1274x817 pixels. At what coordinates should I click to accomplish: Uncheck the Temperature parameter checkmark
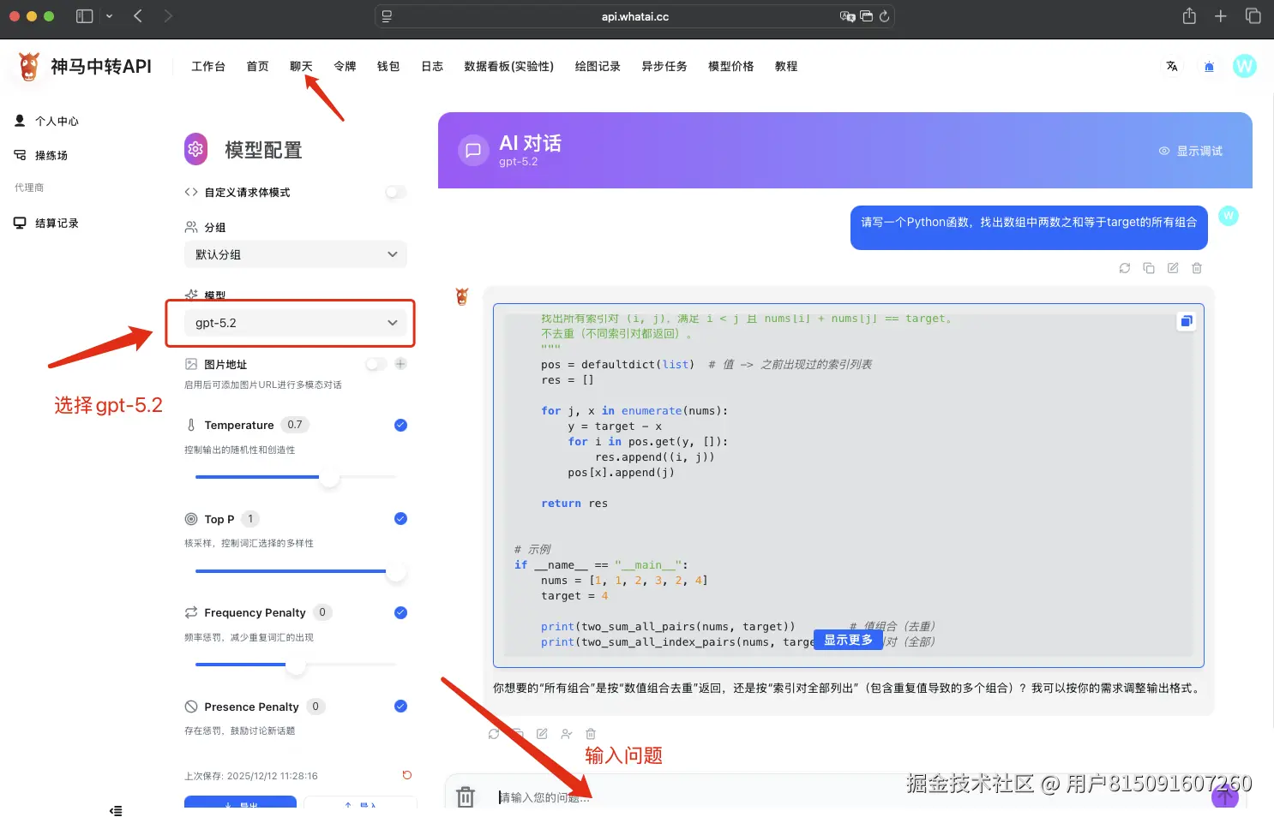[400, 425]
